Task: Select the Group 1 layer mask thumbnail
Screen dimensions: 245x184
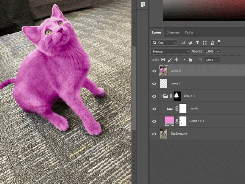Action: point(177,96)
